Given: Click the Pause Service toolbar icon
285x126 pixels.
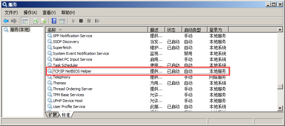Looking at the screenshot, I should tap(89, 21).
